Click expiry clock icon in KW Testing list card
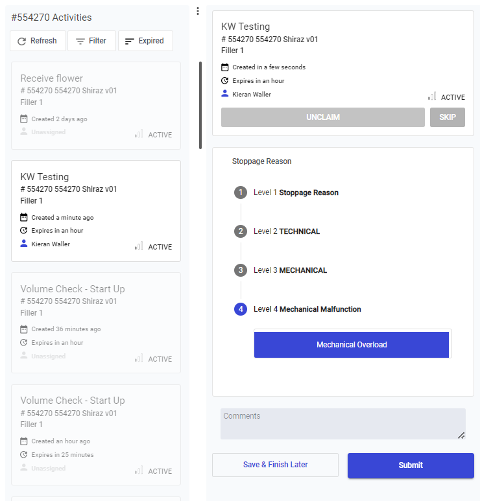Screen dimensions: 480x501 [x=24, y=231]
